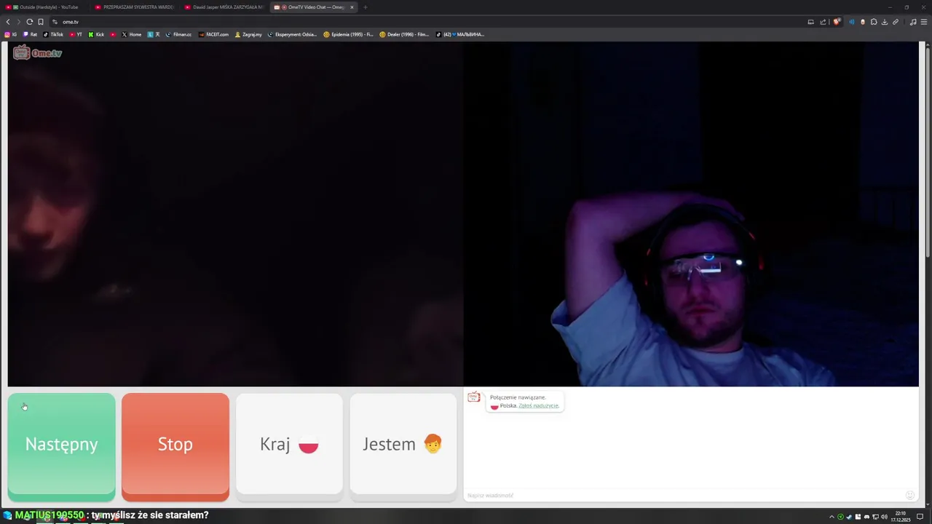Open the Windows notification center
This screenshot has height=524, width=932.
(920, 517)
